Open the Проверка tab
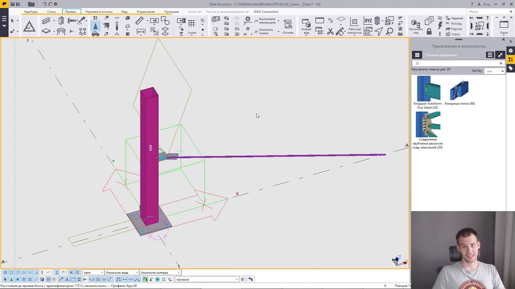Image resolution: width=515 pixels, height=289 pixels. (x=171, y=12)
